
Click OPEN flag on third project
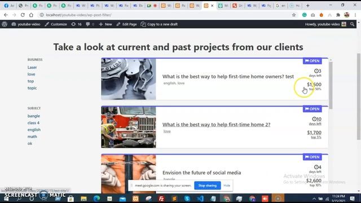pos(312,157)
